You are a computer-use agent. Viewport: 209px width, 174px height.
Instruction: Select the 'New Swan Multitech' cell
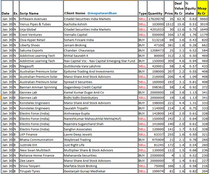41,150
